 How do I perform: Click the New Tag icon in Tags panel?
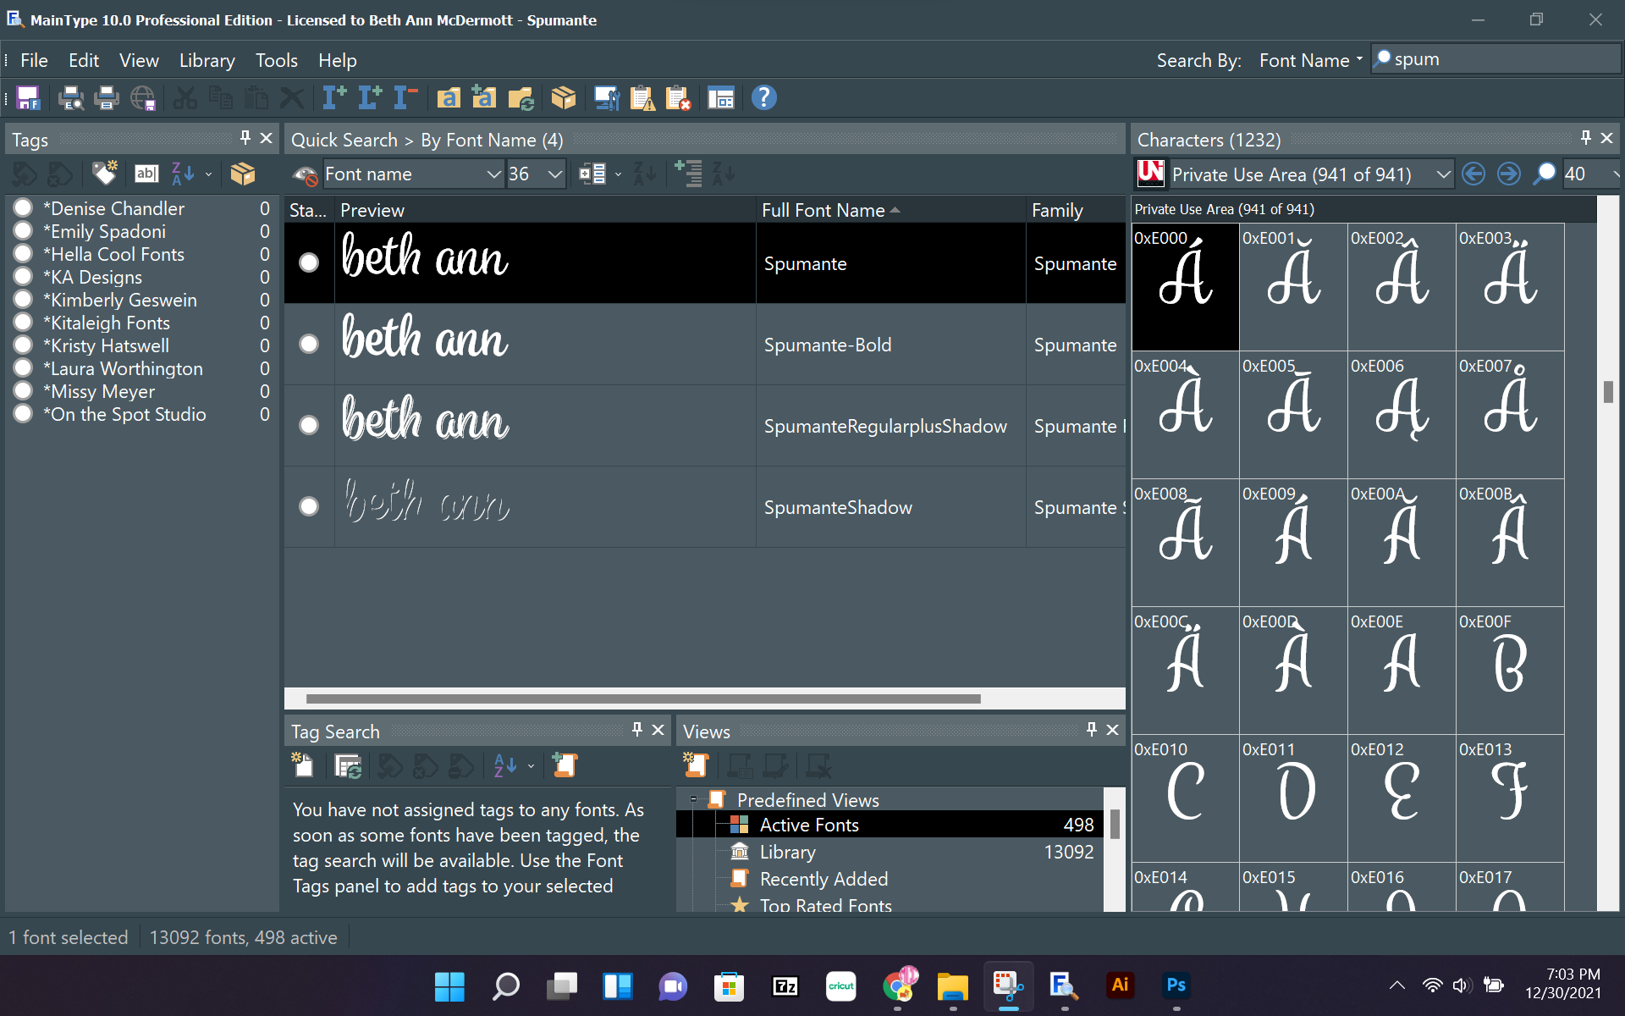click(x=104, y=174)
